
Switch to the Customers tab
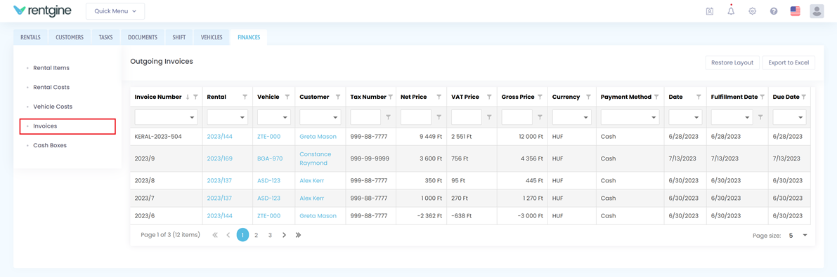click(70, 37)
